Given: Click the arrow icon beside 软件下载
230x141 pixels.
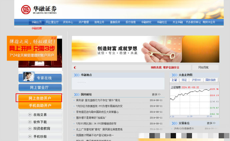Looking at the screenshot, I should 30,122.
